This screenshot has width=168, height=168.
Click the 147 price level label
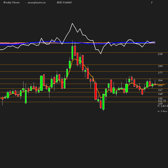(160, 90)
